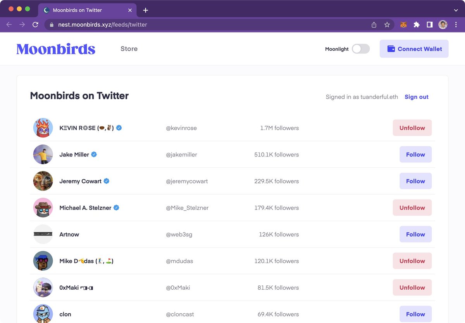Unfollow Kevin Rose

[412, 128]
